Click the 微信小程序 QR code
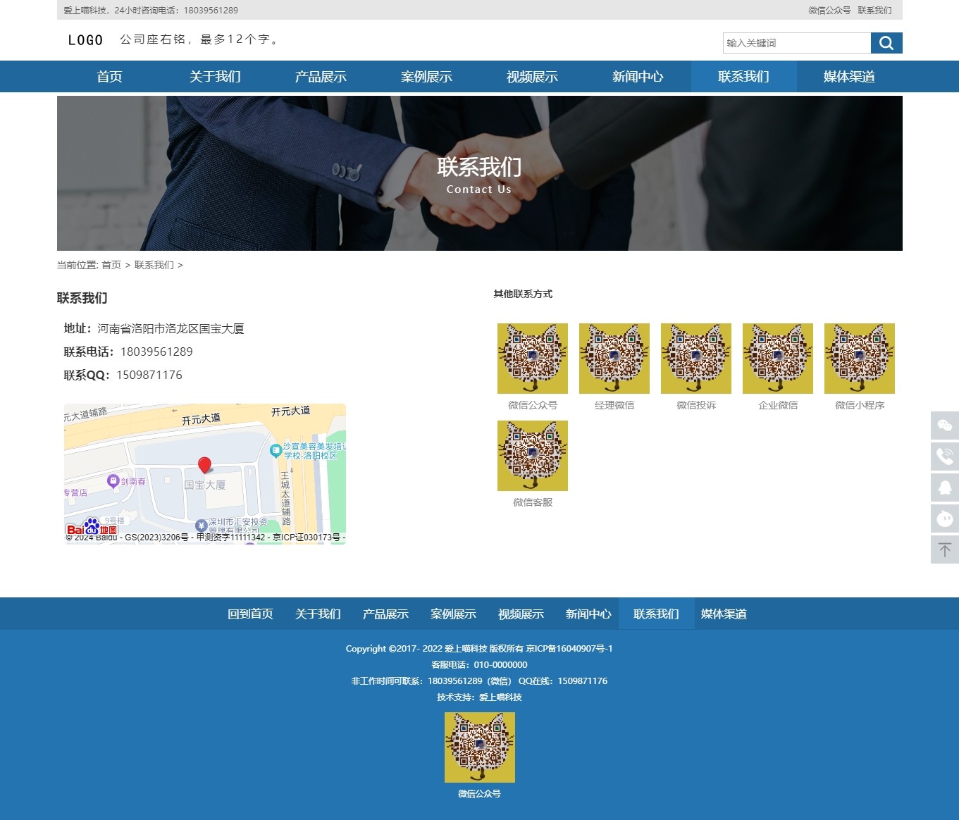 860,359
